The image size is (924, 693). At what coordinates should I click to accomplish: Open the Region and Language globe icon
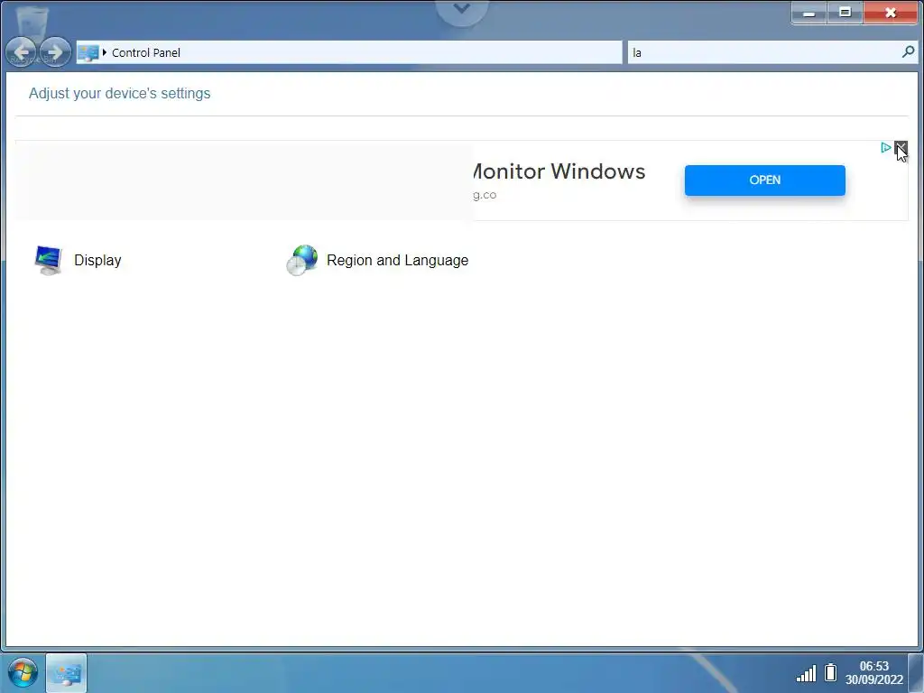[302, 260]
